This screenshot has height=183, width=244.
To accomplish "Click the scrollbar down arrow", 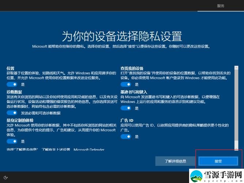I will 236,148.
